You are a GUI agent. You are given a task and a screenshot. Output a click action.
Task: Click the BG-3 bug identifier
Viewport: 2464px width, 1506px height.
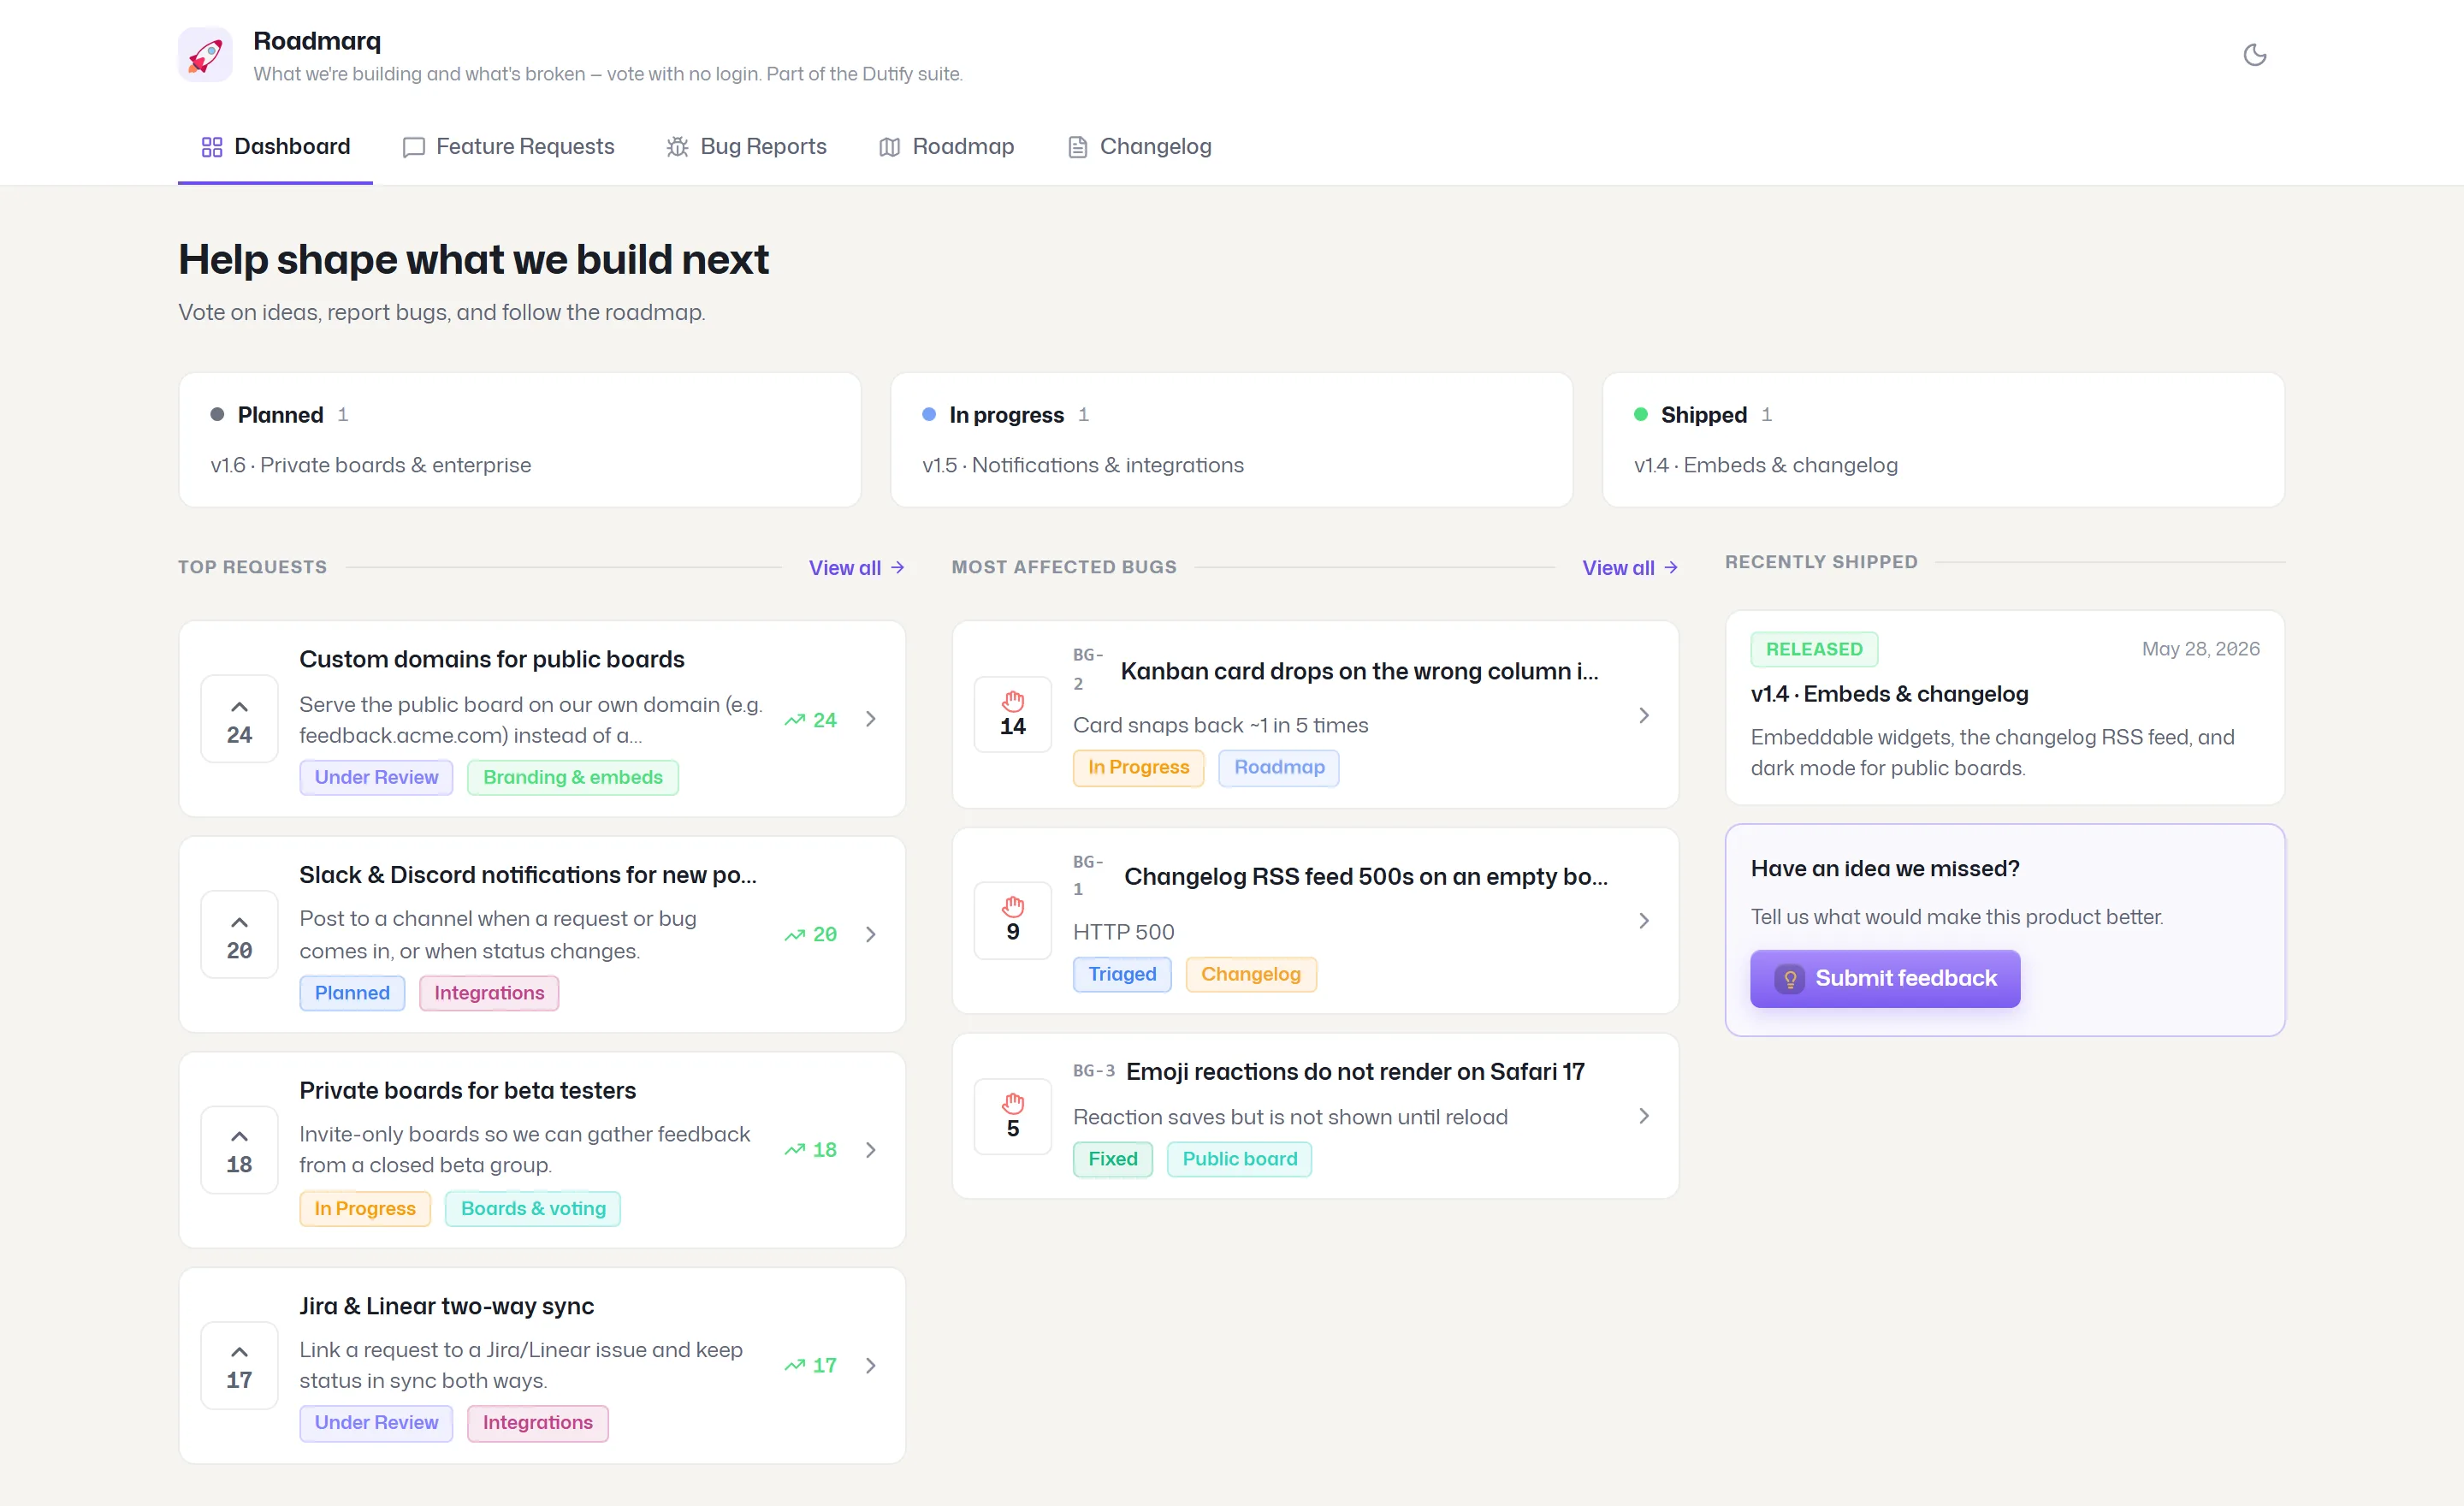[1093, 1071]
